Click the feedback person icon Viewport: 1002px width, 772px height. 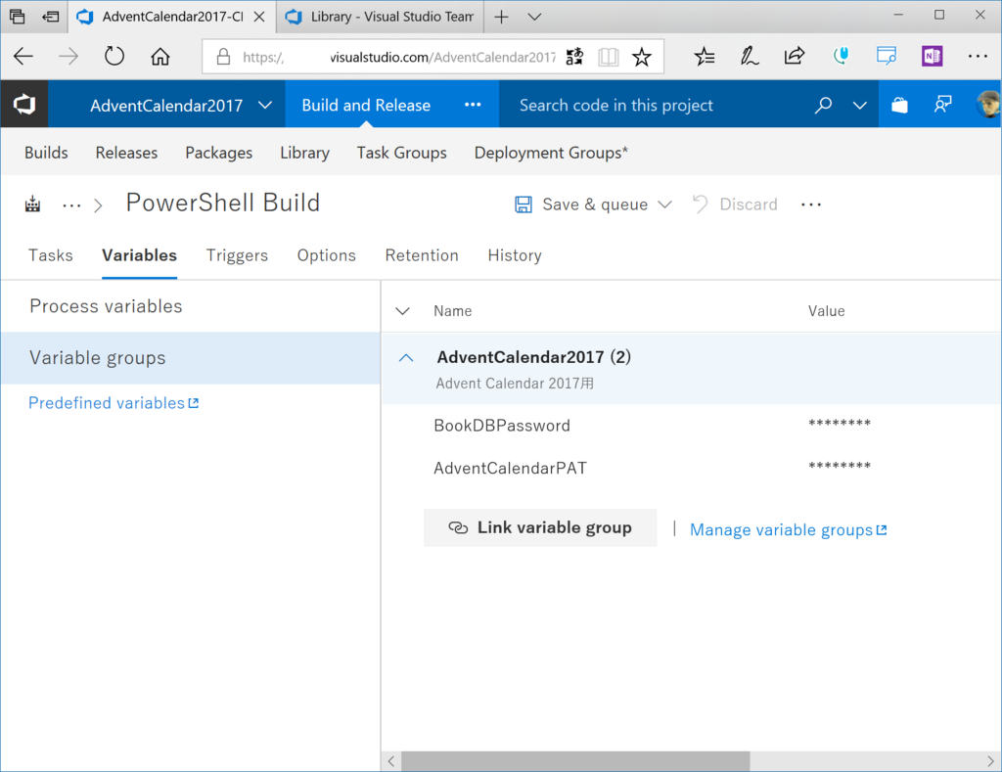942,105
